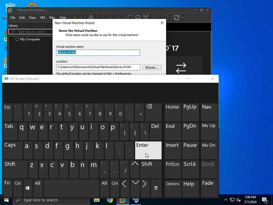Click the Help key on On-Screen Keyboard
273x205 pixels.
190,188
